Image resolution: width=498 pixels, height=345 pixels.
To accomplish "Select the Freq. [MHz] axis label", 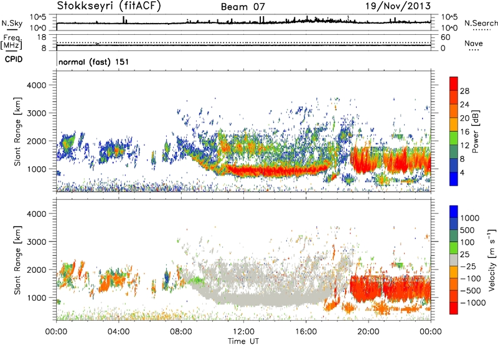I will pos(11,42).
